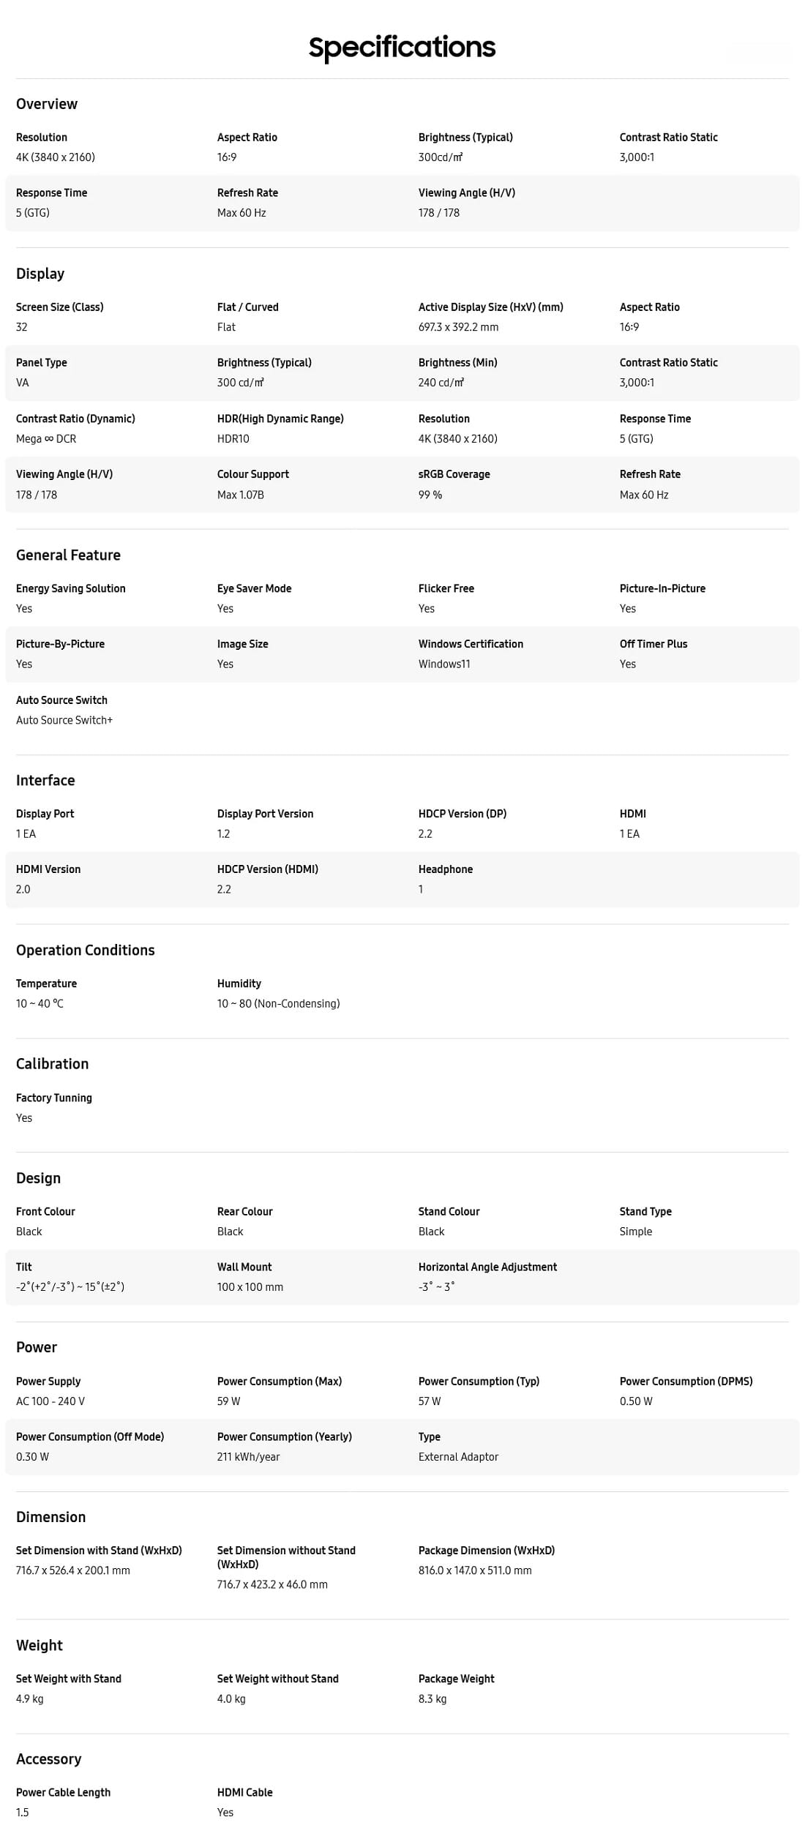The width and height of the screenshot is (805, 1847).
Task: Select the Accessory section heading
Action: tap(48, 1759)
